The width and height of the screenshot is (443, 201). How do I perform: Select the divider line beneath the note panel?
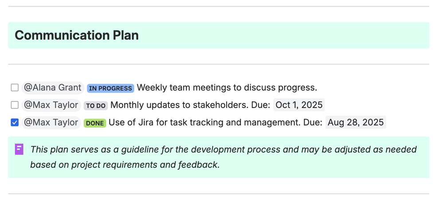coord(218,193)
